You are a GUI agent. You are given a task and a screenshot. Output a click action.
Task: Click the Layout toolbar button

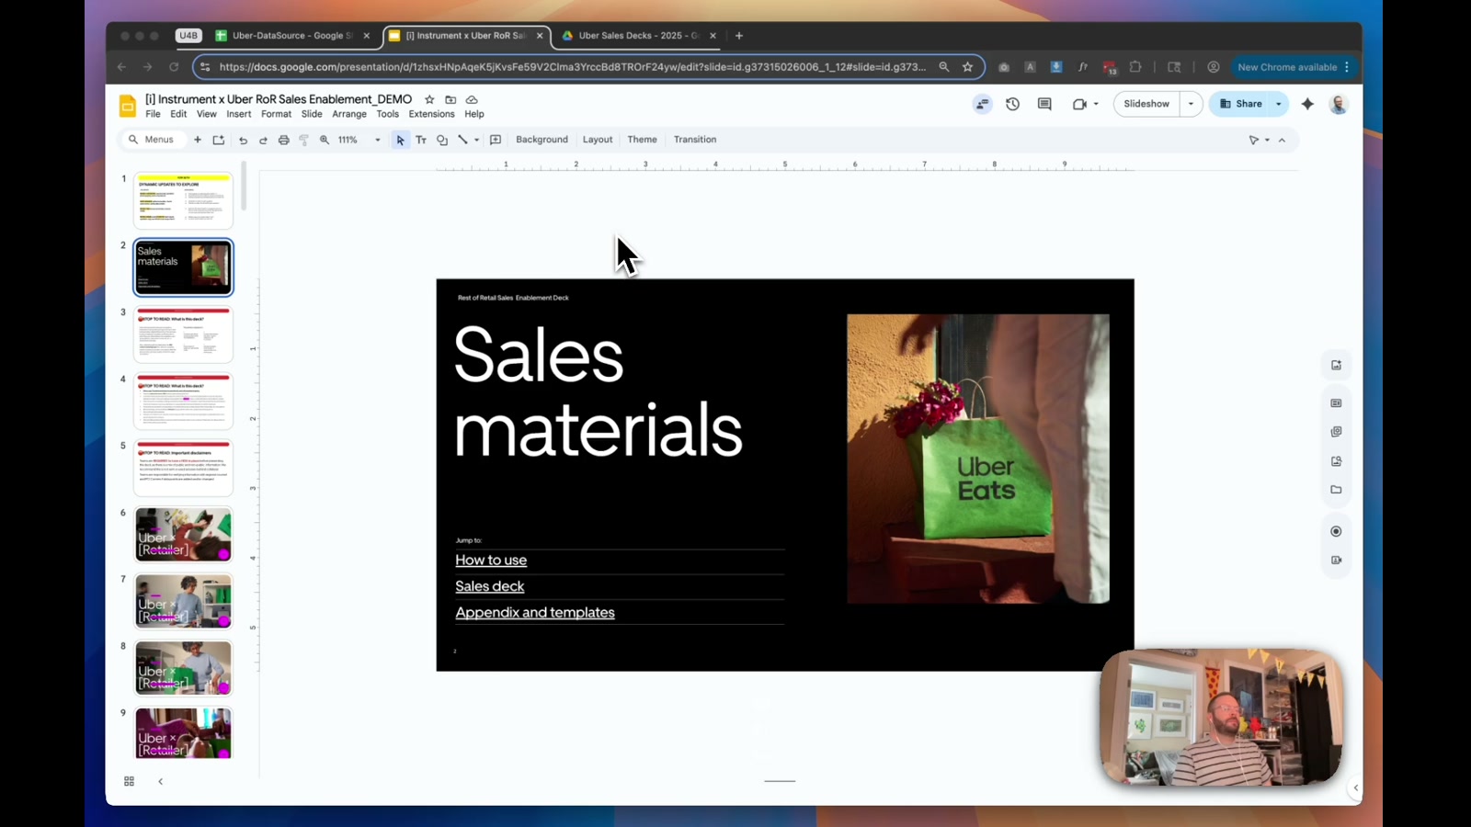pyautogui.click(x=598, y=140)
